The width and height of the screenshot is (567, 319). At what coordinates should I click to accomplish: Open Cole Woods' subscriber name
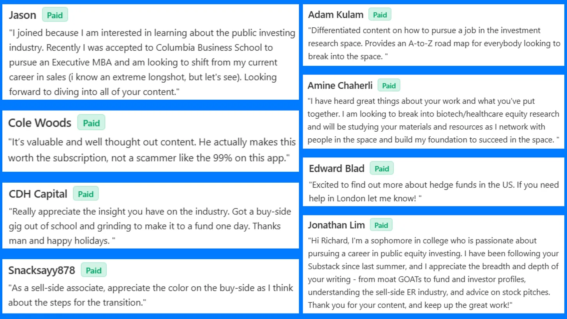click(x=40, y=123)
